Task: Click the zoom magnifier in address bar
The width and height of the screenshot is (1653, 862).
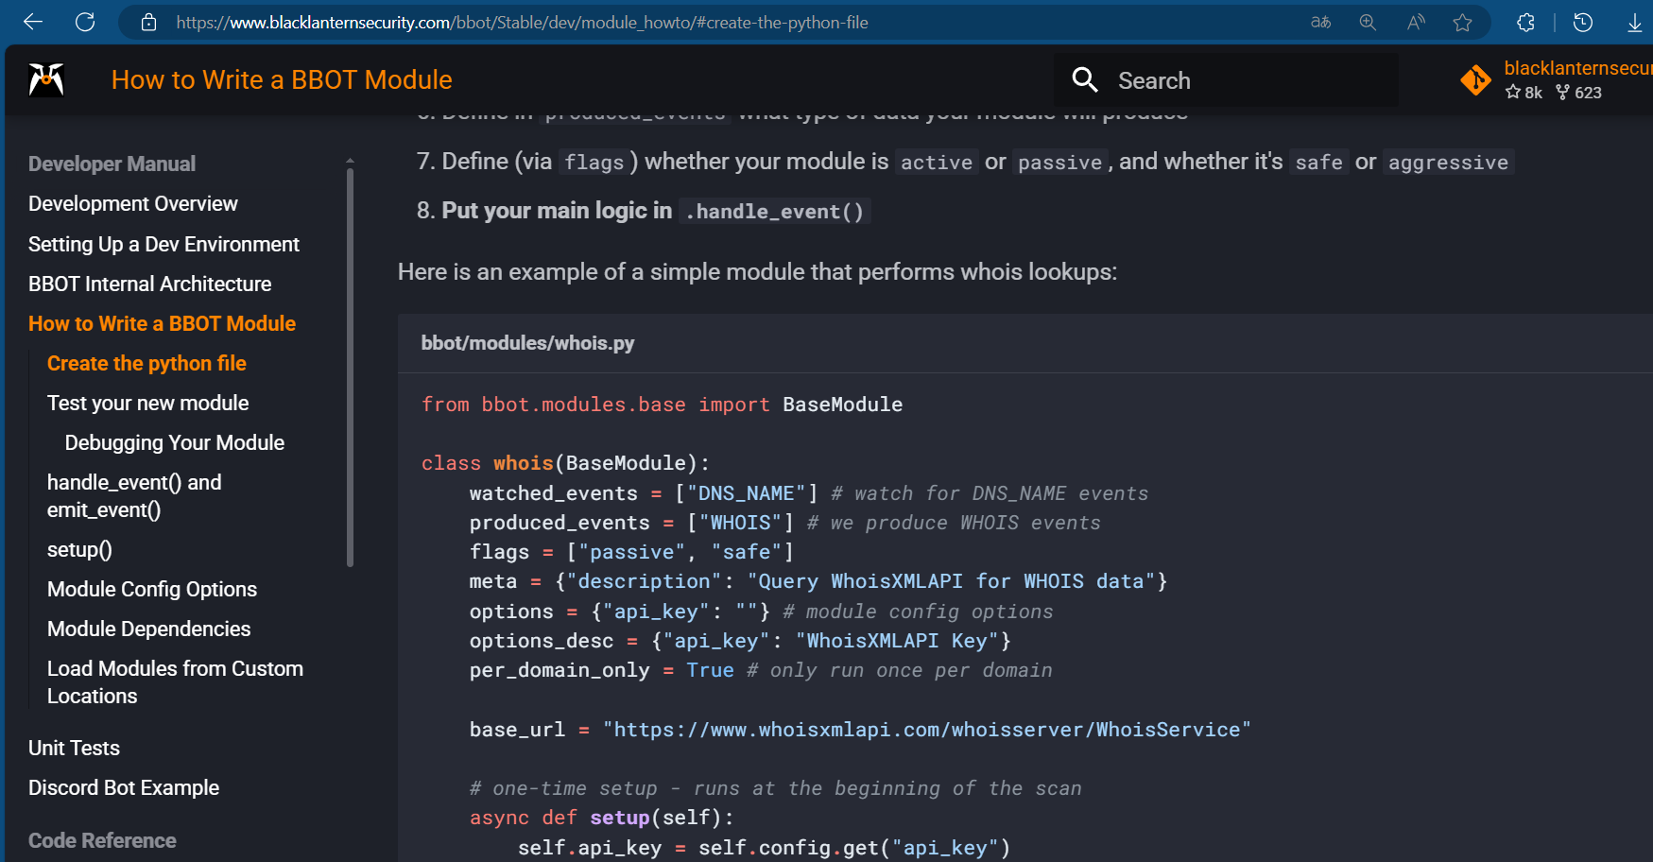Action: (1368, 22)
